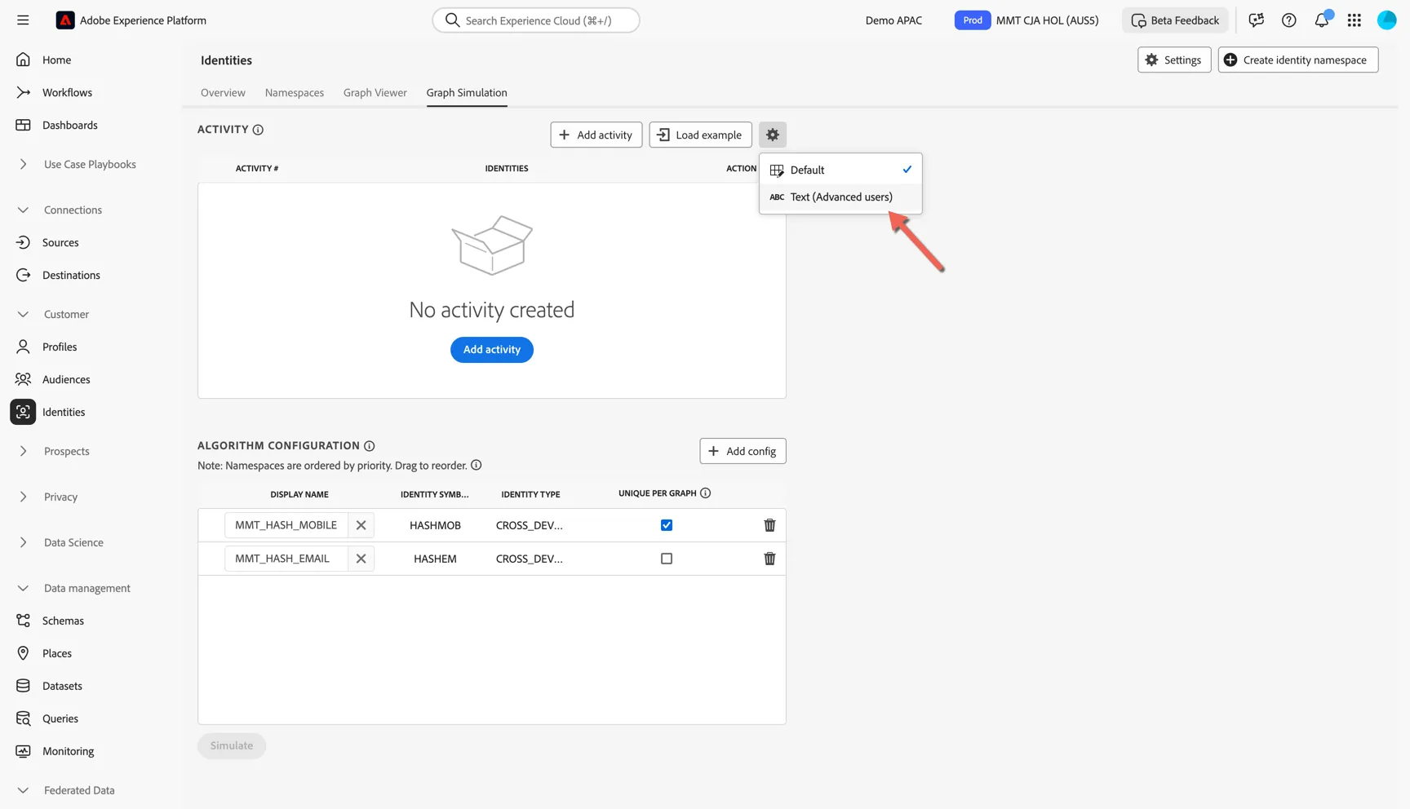Image resolution: width=1410 pixels, height=809 pixels.
Task: Click the blue Add activity button
Action: pyautogui.click(x=491, y=349)
